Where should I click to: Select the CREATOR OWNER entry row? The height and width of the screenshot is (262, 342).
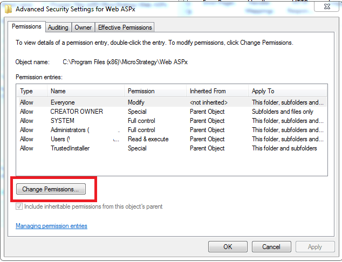click(x=77, y=112)
